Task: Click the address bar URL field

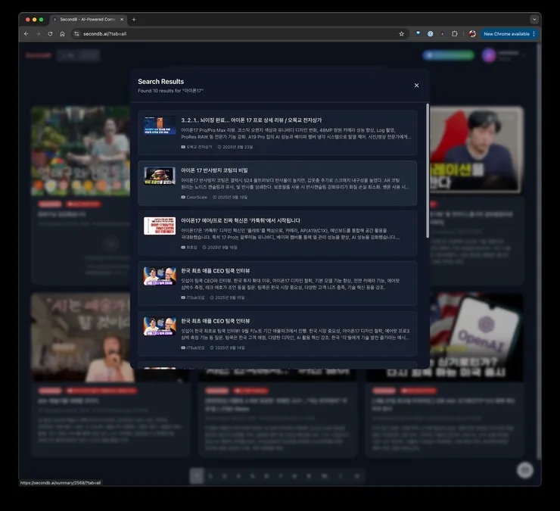Action: click(227, 34)
